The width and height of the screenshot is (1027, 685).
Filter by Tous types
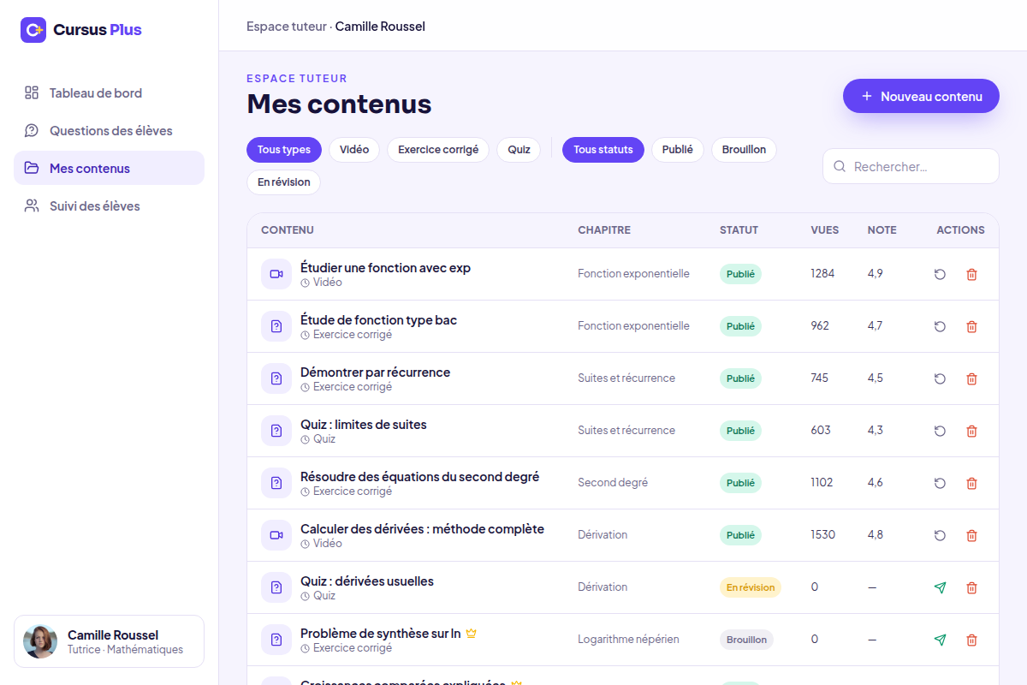point(284,149)
